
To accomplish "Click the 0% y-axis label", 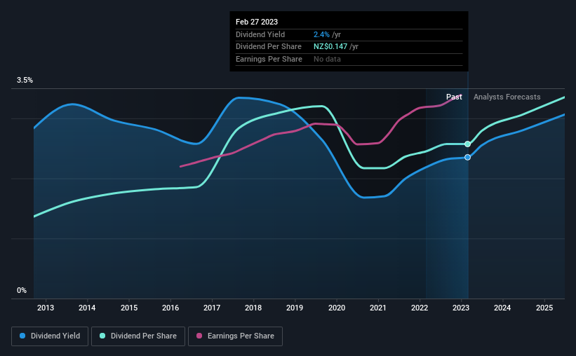I will tap(22, 291).
